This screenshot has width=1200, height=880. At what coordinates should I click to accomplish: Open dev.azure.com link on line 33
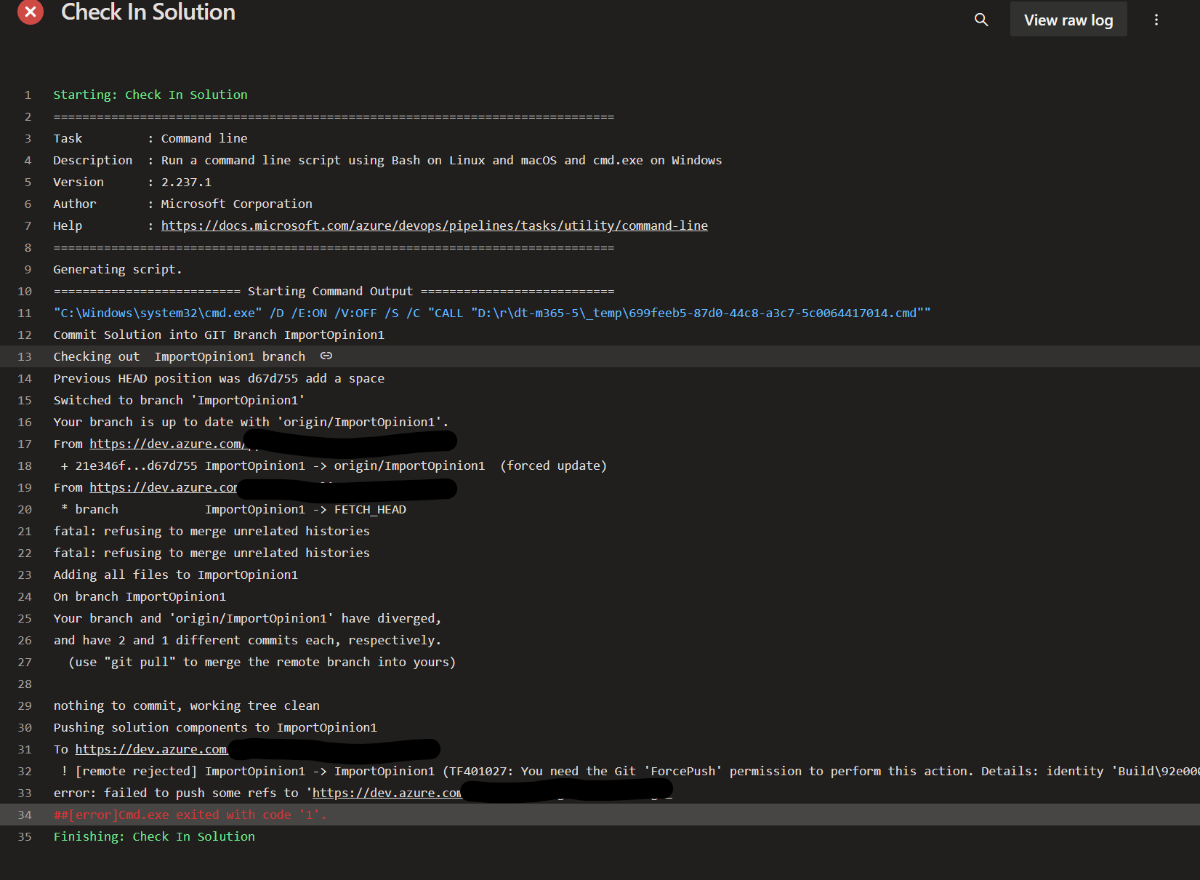(387, 793)
